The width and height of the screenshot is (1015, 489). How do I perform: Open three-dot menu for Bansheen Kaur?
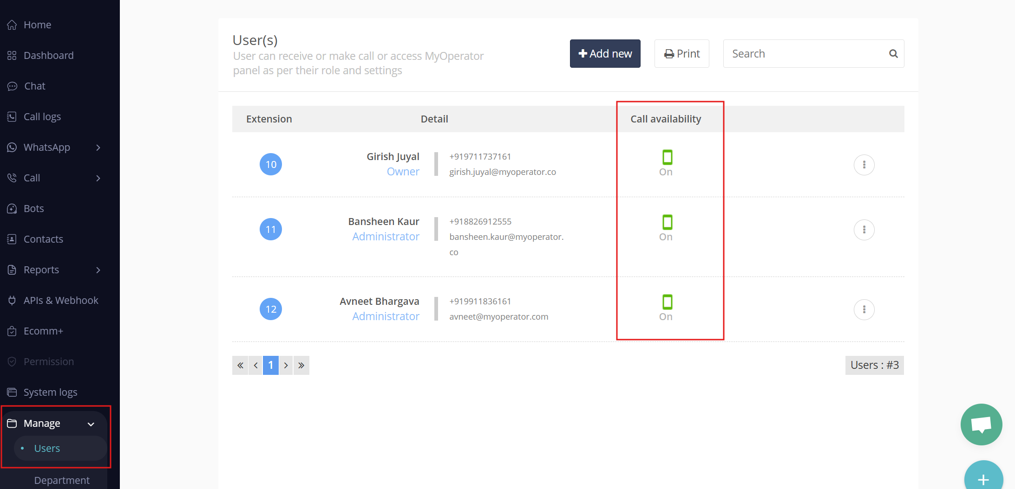coord(864,230)
